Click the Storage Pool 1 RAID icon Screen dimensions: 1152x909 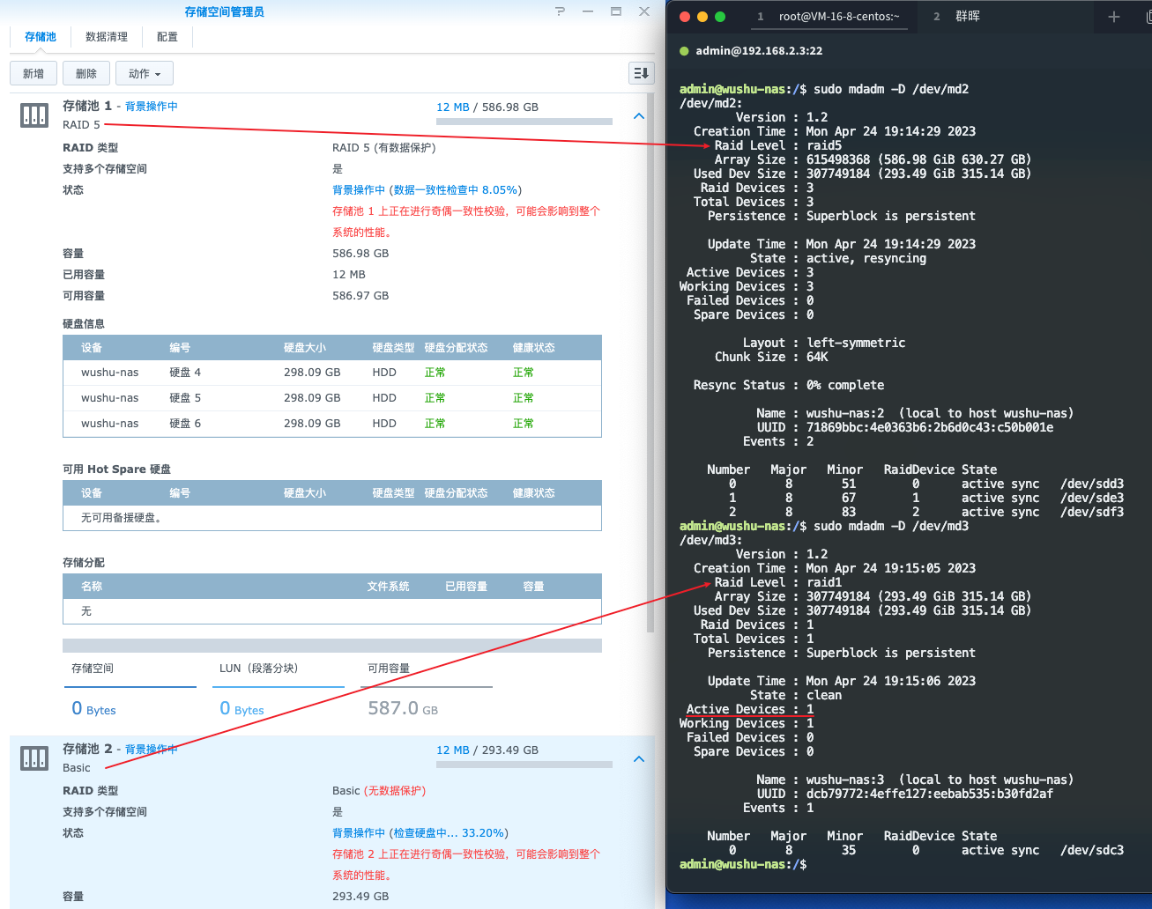(x=34, y=115)
